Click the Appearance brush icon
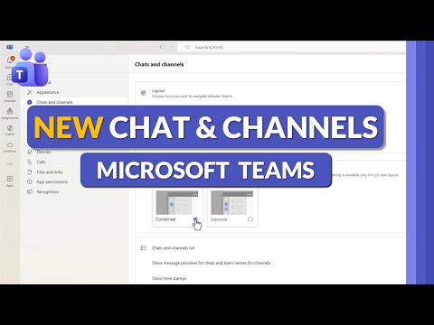The image size is (434, 325). click(30, 92)
